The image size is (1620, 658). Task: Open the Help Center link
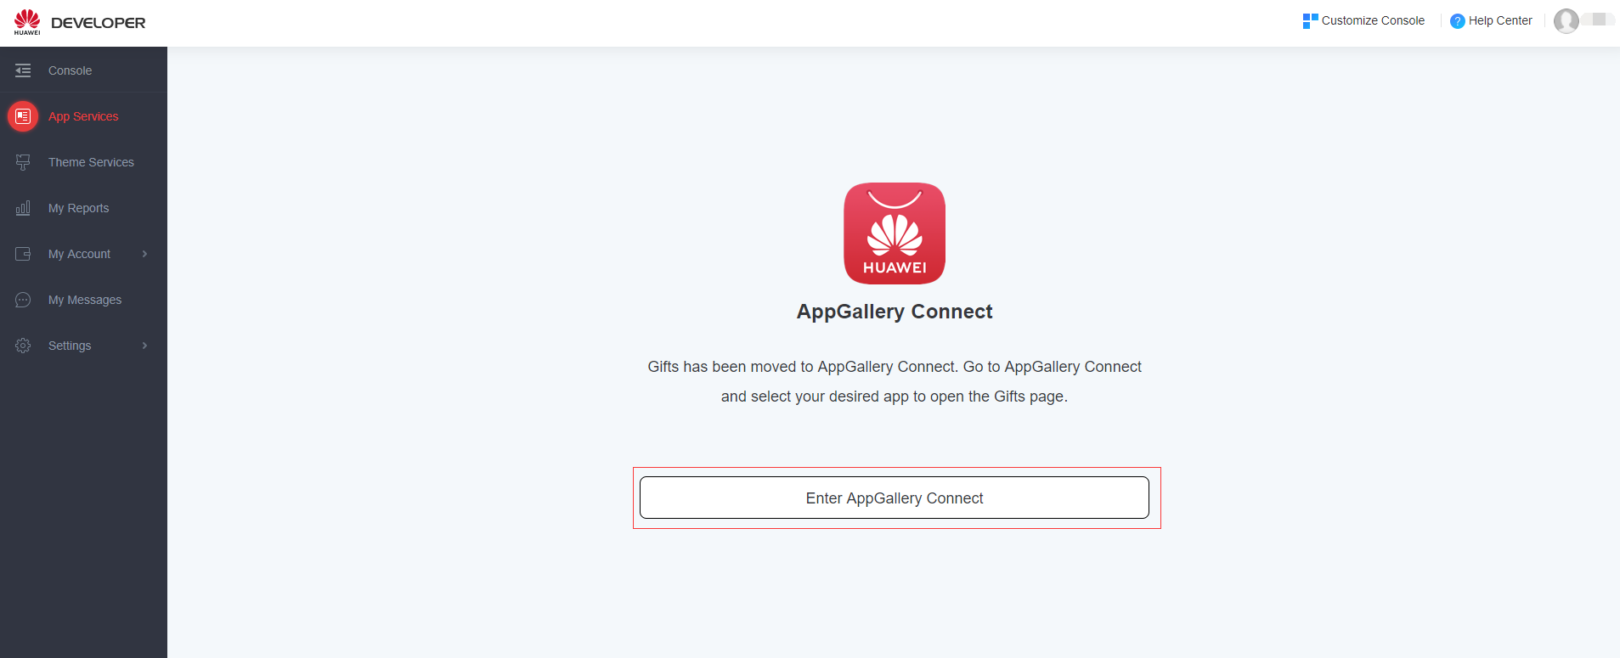click(1500, 20)
